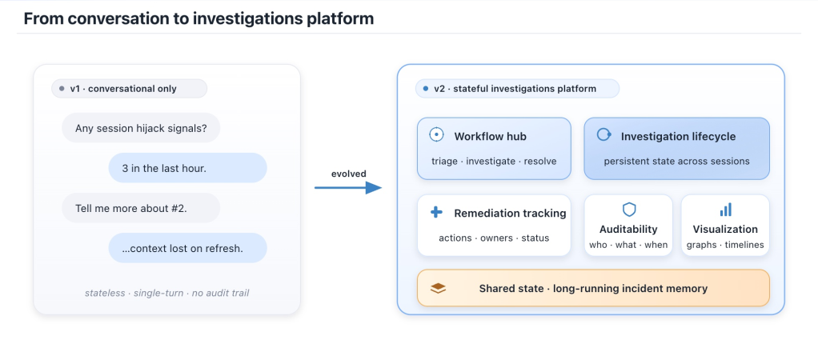The height and width of the screenshot is (348, 818).
Task: Open the Investigation lifecycle card
Action: click(676, 149)
